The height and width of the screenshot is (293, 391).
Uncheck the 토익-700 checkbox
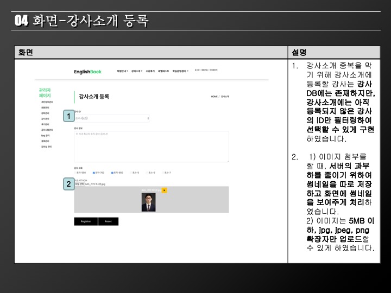coord(94,173)
